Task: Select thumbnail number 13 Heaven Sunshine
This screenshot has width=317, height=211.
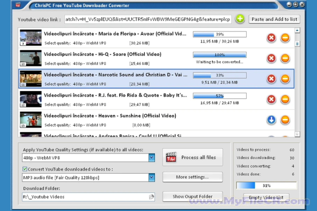Action: point(31,120)
